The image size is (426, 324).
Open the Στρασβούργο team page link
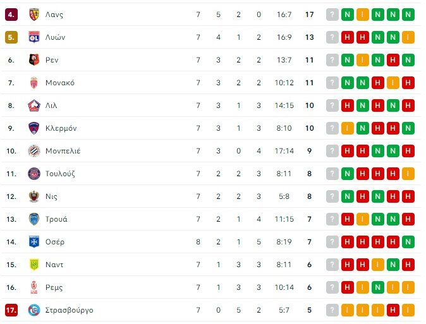coord(69,310)
